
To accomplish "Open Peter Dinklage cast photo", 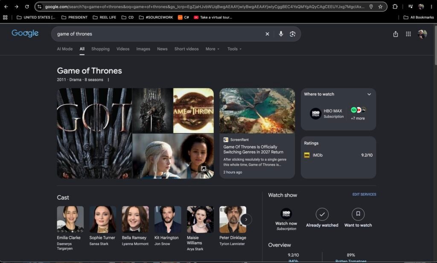I will coord(233,219).
